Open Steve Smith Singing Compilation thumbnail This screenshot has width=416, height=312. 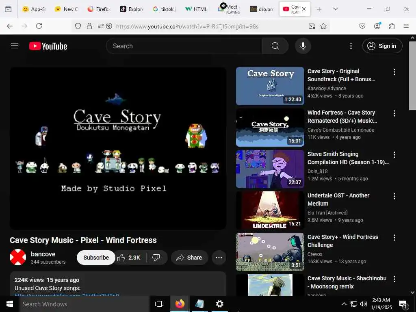point(270,169)
